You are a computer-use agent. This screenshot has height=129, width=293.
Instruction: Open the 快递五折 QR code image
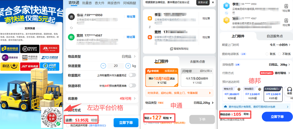click(x=52, y=118)
